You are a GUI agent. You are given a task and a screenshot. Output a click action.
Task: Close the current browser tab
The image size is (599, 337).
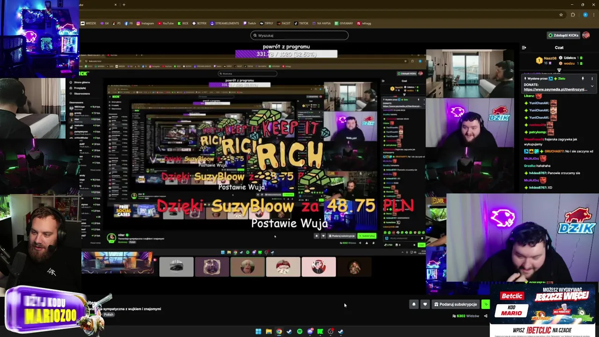116,5
